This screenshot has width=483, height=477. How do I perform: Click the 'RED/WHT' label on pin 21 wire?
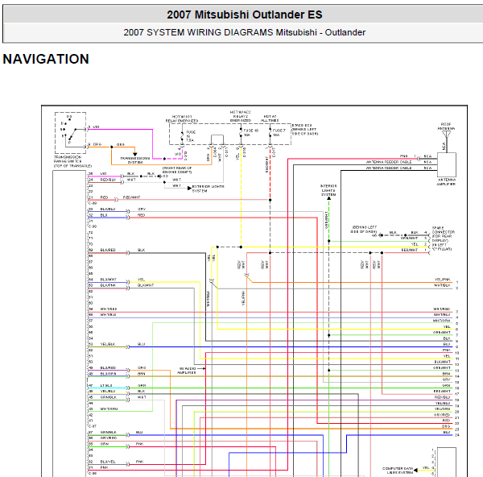(131, 197)
